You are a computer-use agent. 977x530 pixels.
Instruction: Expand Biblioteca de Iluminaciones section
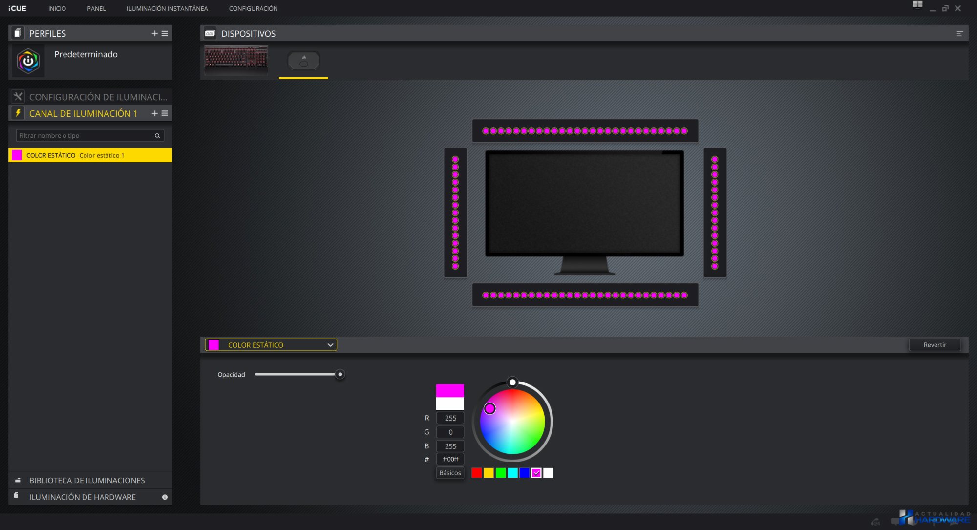click(x=87, y=480)
